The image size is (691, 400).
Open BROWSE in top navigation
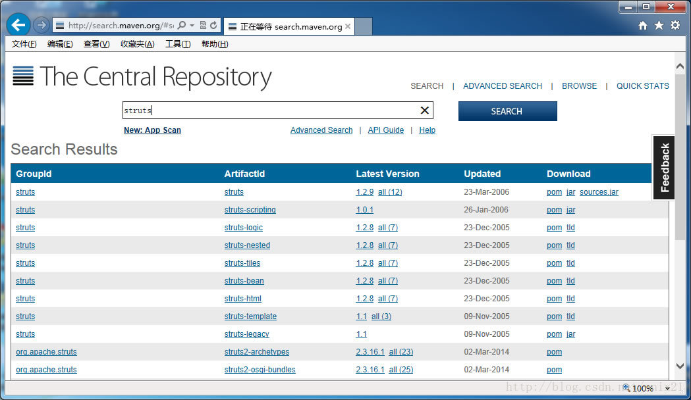pyautogui.click(x=579, y=86)
